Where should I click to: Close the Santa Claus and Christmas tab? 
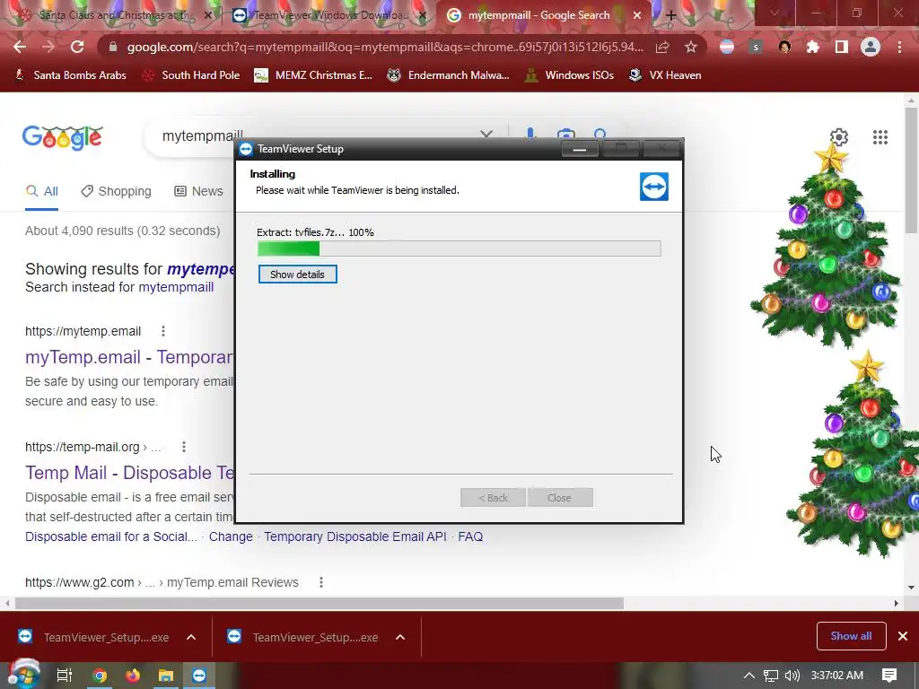pyautogui.click(x=207, y=16)
